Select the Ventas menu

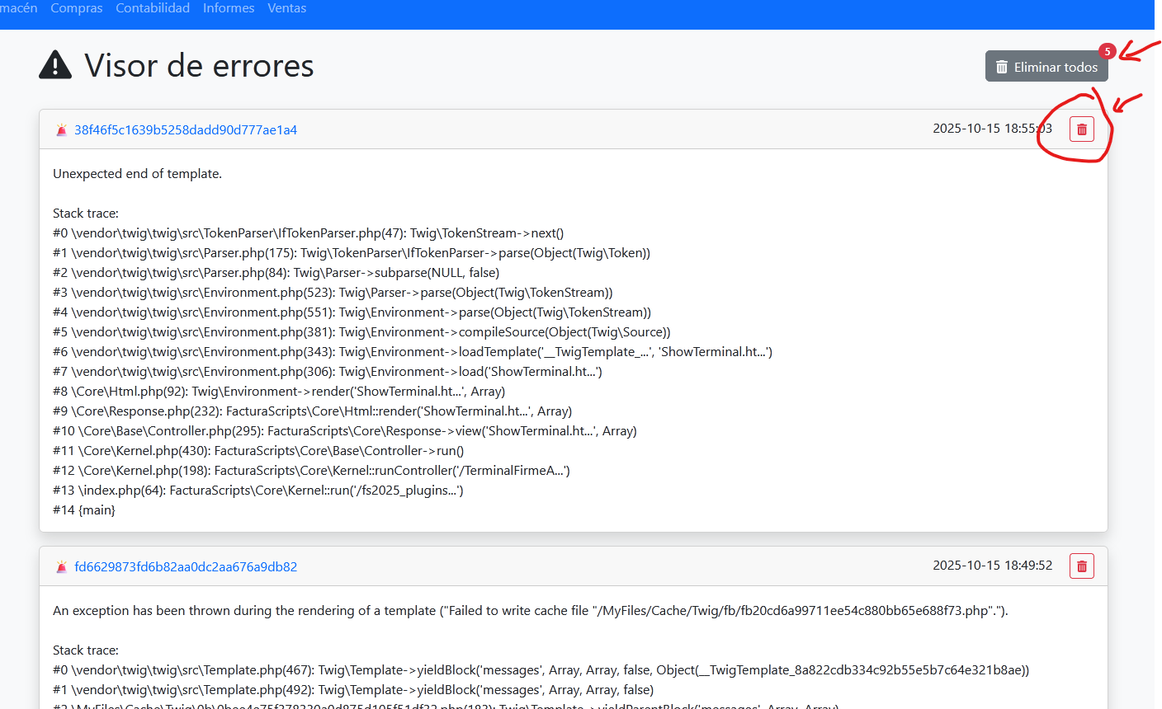click(286, 8)
